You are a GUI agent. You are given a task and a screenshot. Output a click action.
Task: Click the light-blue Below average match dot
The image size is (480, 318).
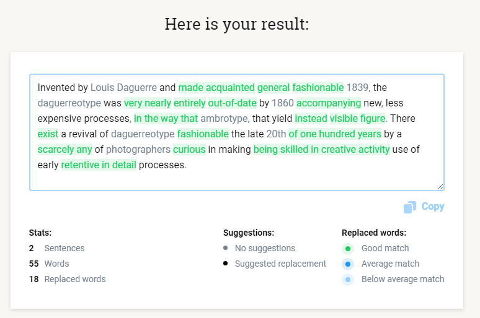tap(348, 279)
